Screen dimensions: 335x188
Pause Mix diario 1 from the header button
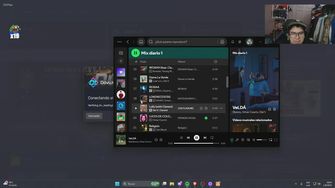coord(136,53)
